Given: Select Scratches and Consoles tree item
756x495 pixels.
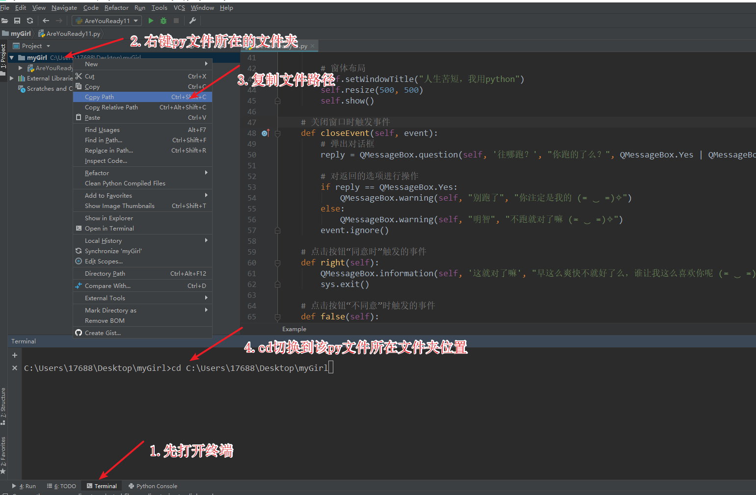Looking at the screenshot, I should 45,88.
